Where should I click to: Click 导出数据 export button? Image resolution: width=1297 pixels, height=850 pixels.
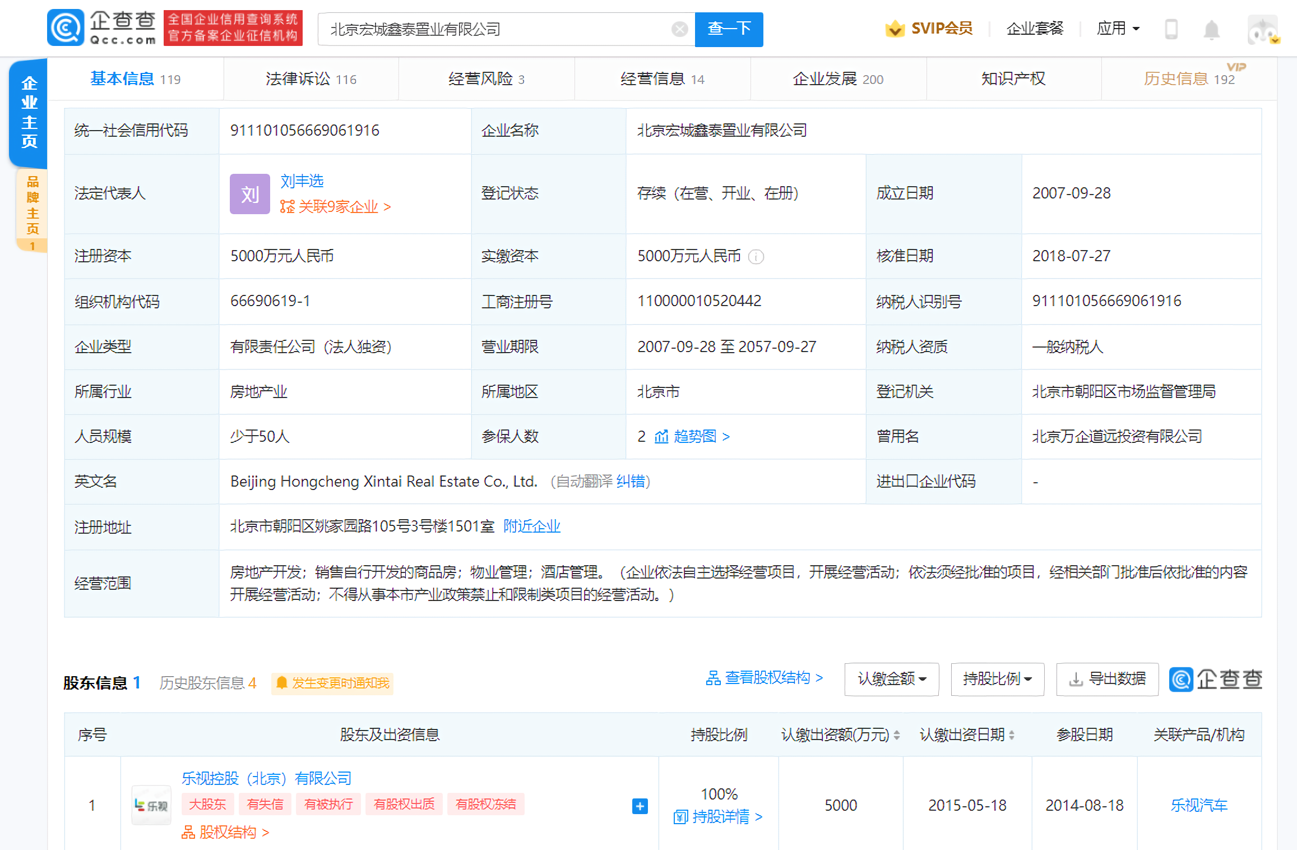pyautogui.click(x=1107, y=679)
